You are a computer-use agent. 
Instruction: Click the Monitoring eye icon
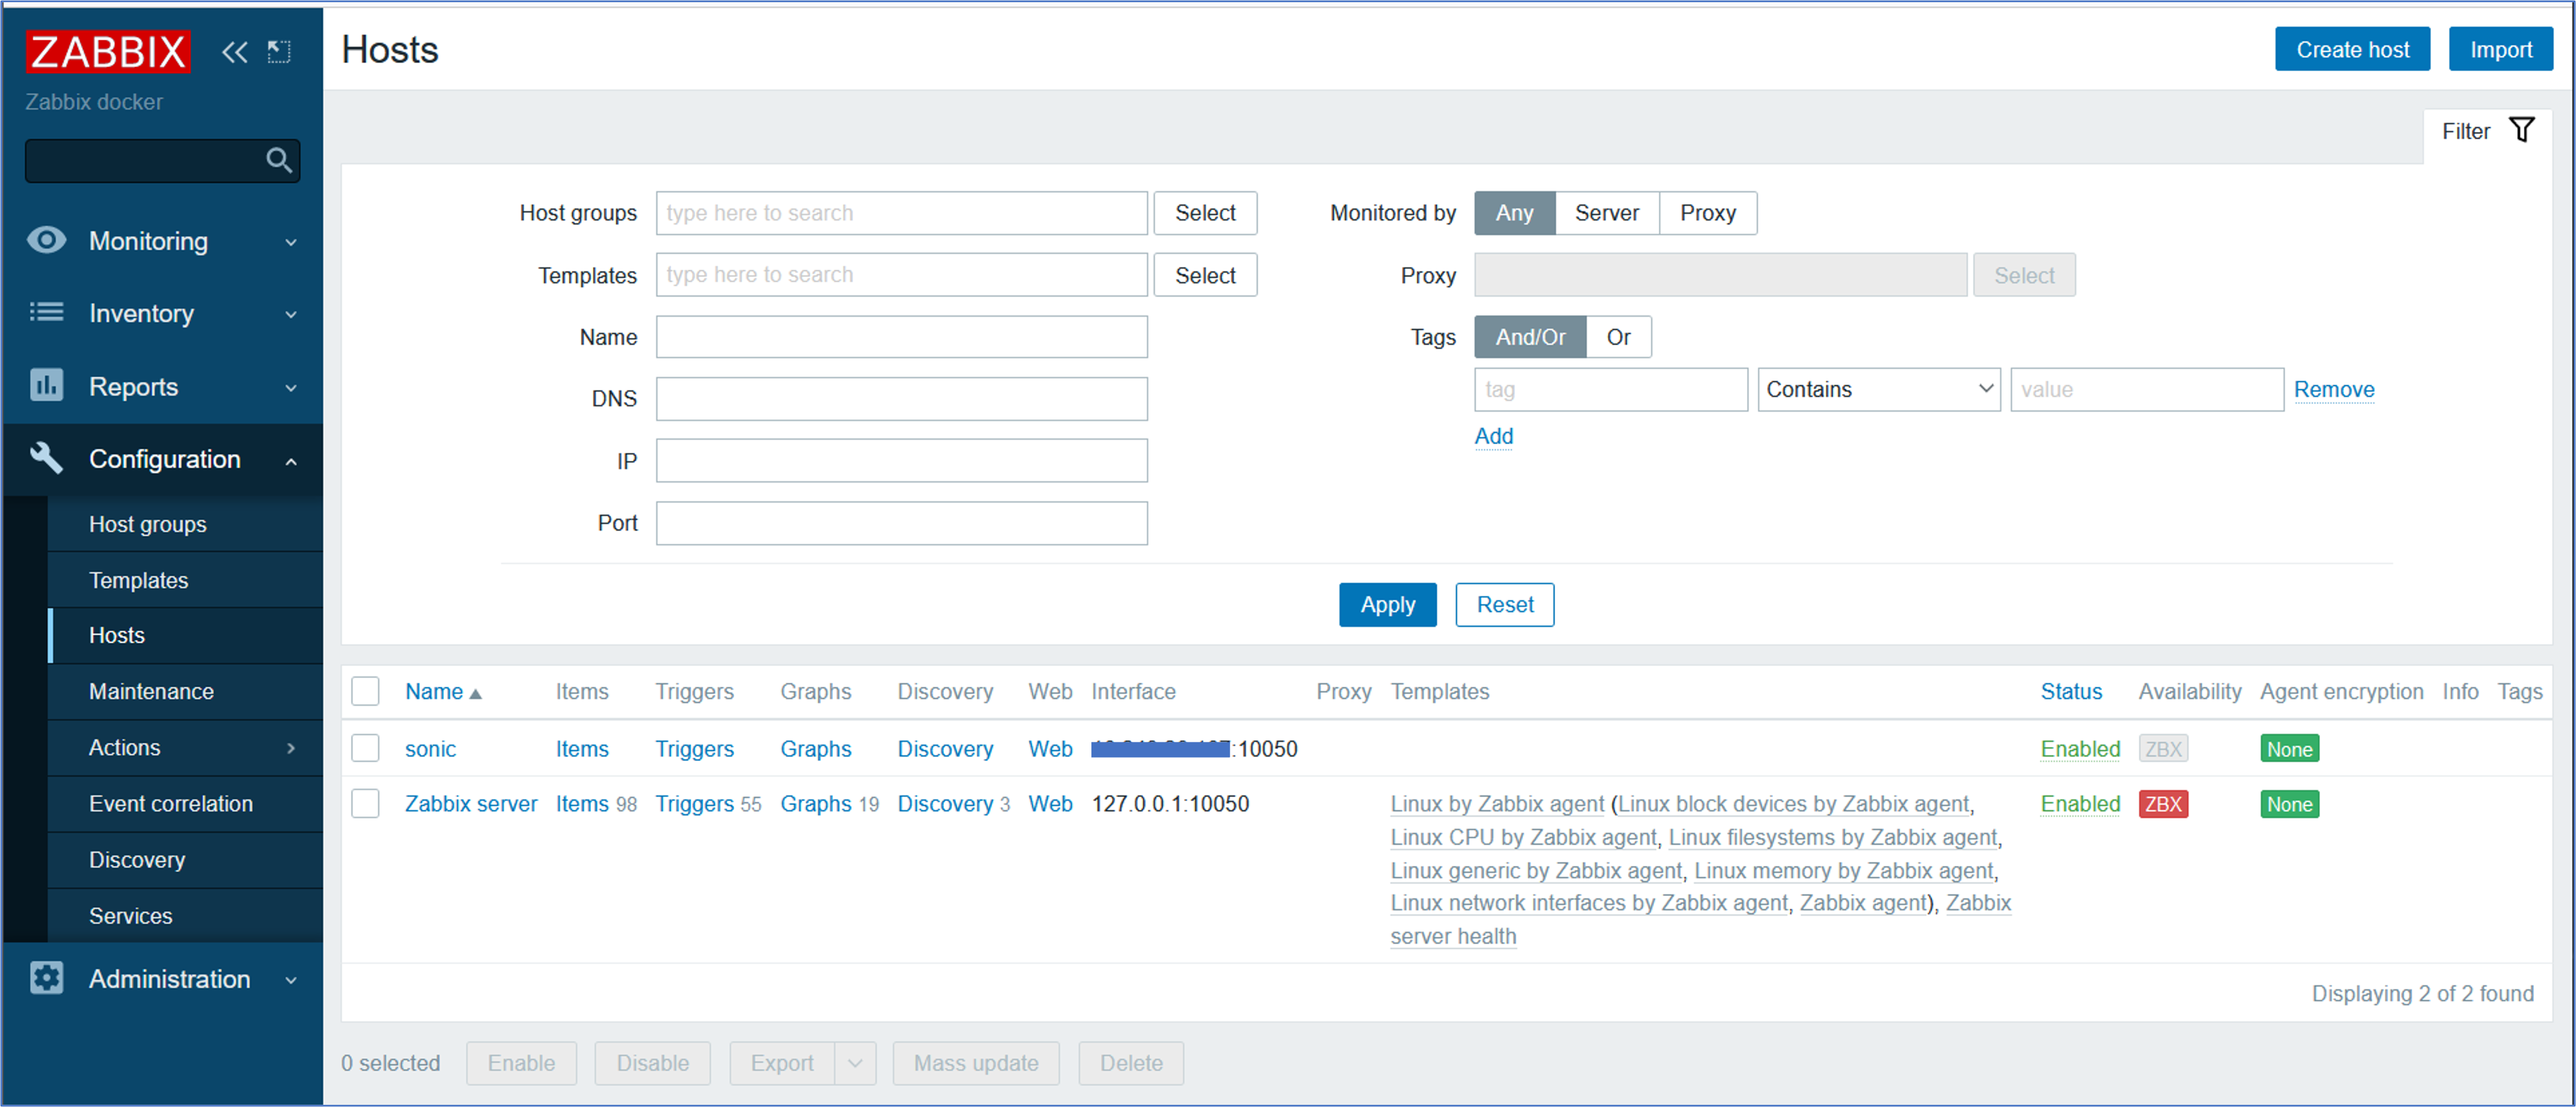click(x=46, y=240)
